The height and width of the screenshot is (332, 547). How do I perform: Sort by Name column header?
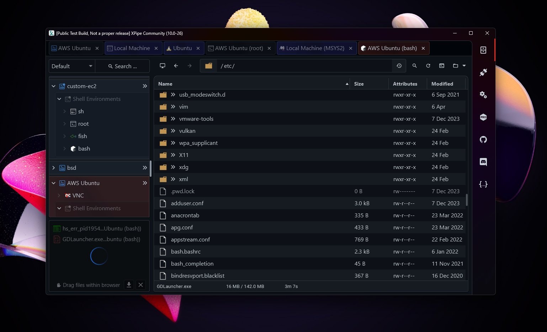coord(252,84)
